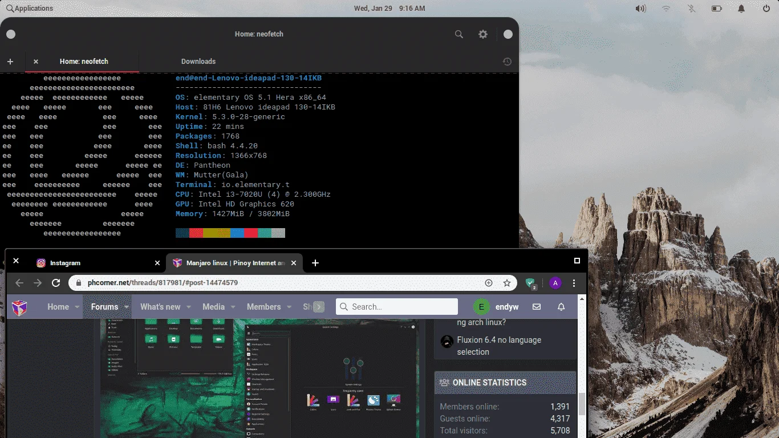
Task: Open the Wi-Fi network indicator
Action: (x=666, y=9)
